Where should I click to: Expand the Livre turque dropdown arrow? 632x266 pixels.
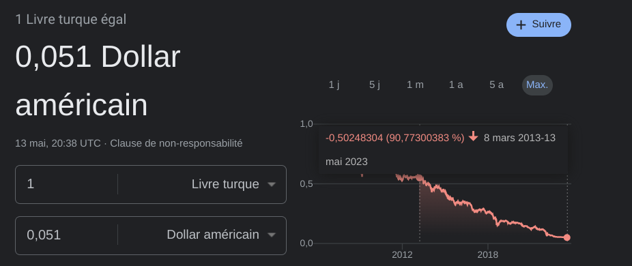pyautogui.click(x=272, y=185)
